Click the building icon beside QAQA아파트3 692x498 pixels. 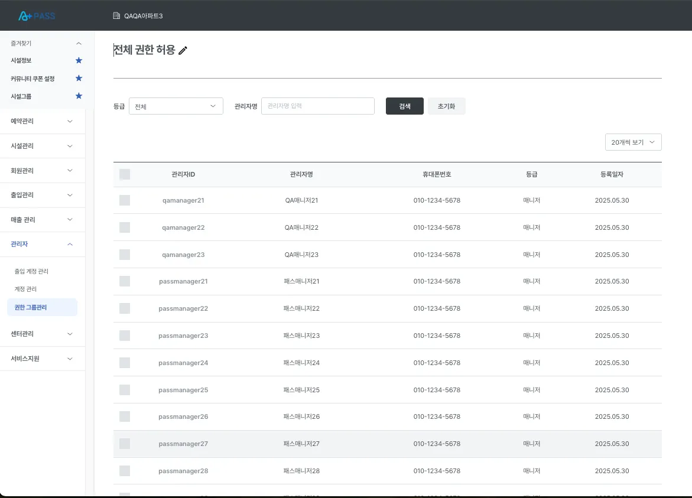coord(116,16)
